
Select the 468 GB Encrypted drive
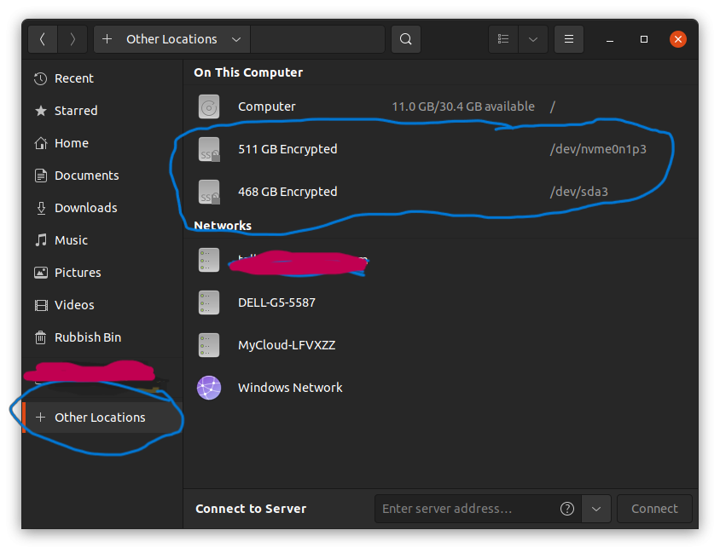287,192
